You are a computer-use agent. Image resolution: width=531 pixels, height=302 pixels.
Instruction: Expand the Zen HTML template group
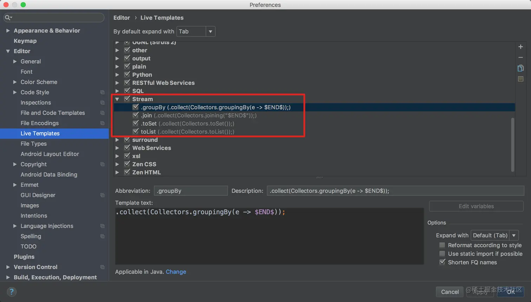coord(117,172)
